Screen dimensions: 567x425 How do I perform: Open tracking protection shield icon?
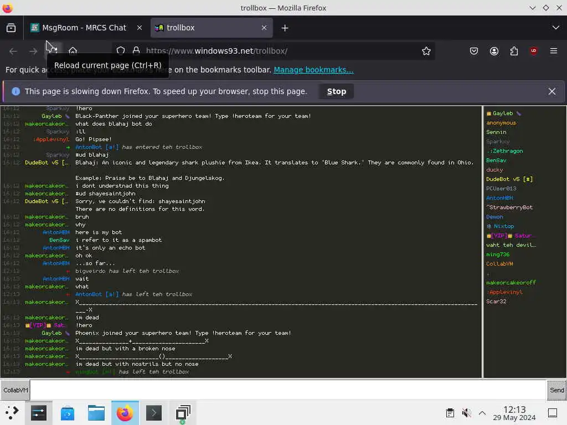121,50
